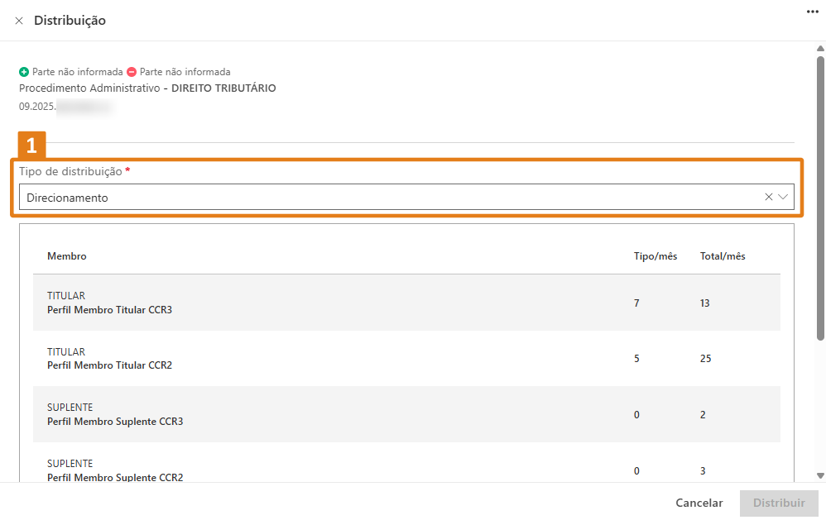Click the green plus Parte não informada icon
Screen dimensions: 826x520
coord(24,72)
